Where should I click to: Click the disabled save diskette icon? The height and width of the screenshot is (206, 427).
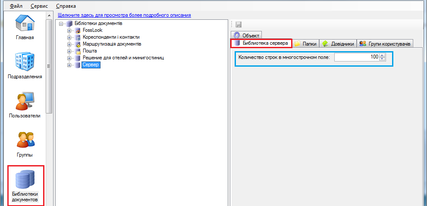pyautogui.click(x=239, y=25)
